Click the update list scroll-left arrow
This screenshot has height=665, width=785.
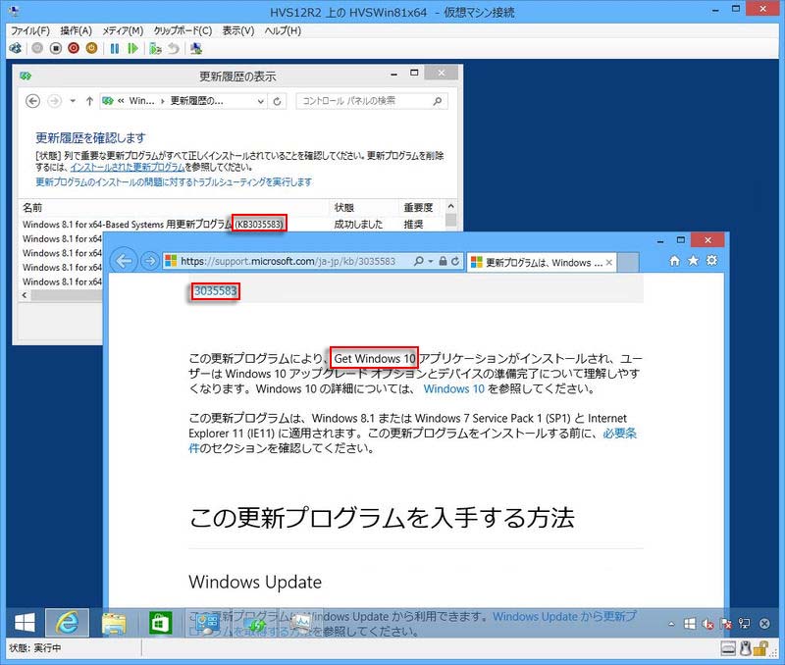[x=25, y=295]
